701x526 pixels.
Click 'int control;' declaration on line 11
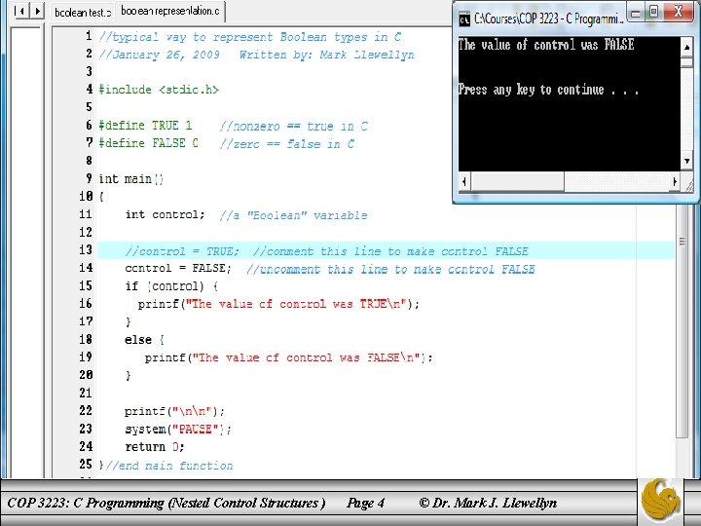(165, 214)
